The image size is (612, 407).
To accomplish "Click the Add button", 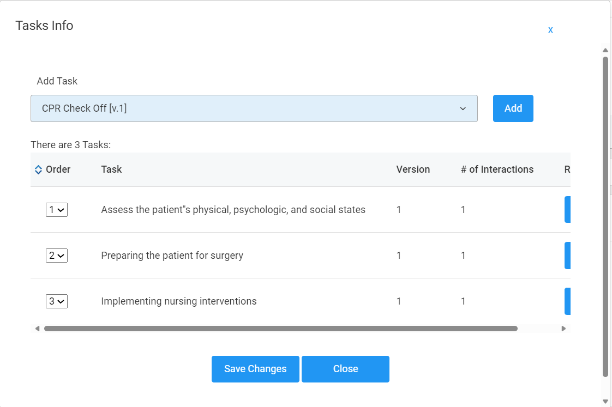I will (513, 108).
